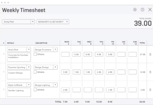Delete the Amy's Bird row via trash icon
153x105 pixels.
coord(150,54)
